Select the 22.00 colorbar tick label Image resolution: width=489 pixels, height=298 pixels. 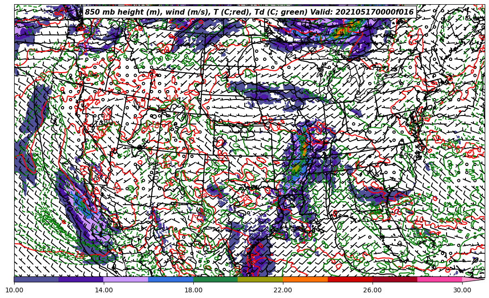[x=283, y=290]
